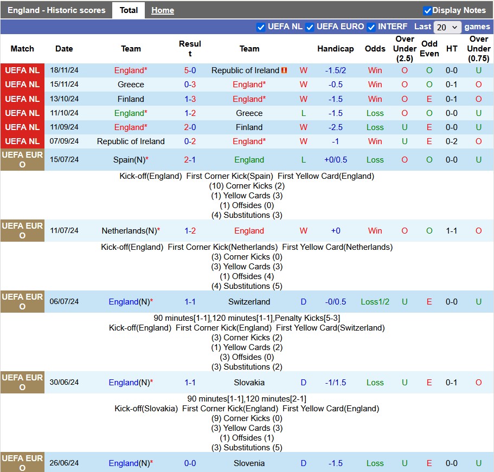The image size is (494, 472).
Task: Switch to the Home tab
Action: (x=163, y=10)
